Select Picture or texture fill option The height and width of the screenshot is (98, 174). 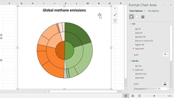[133, 41]
